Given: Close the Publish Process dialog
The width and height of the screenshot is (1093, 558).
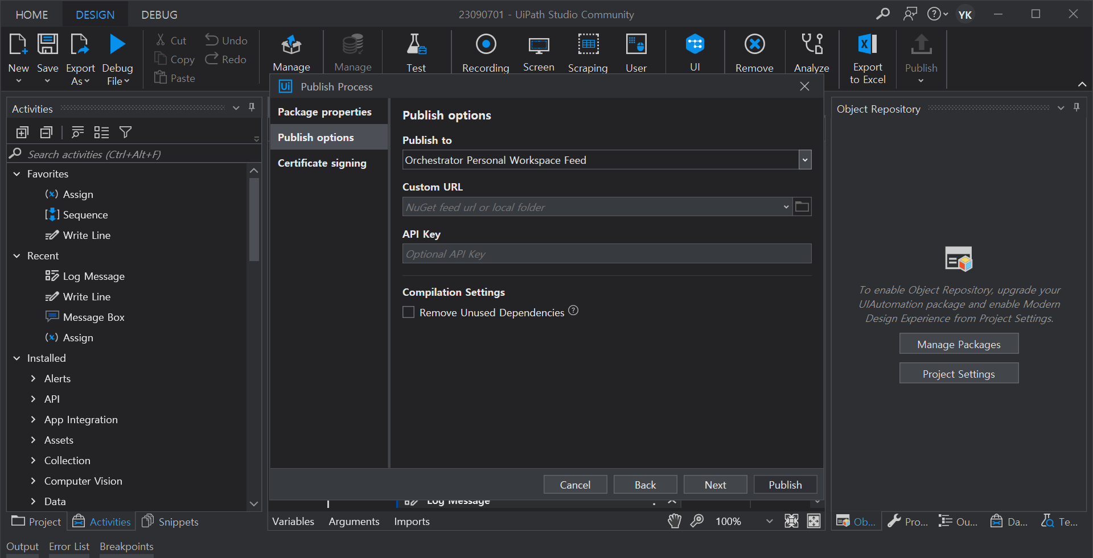Looking at the screenshot, I should (804, 86).
